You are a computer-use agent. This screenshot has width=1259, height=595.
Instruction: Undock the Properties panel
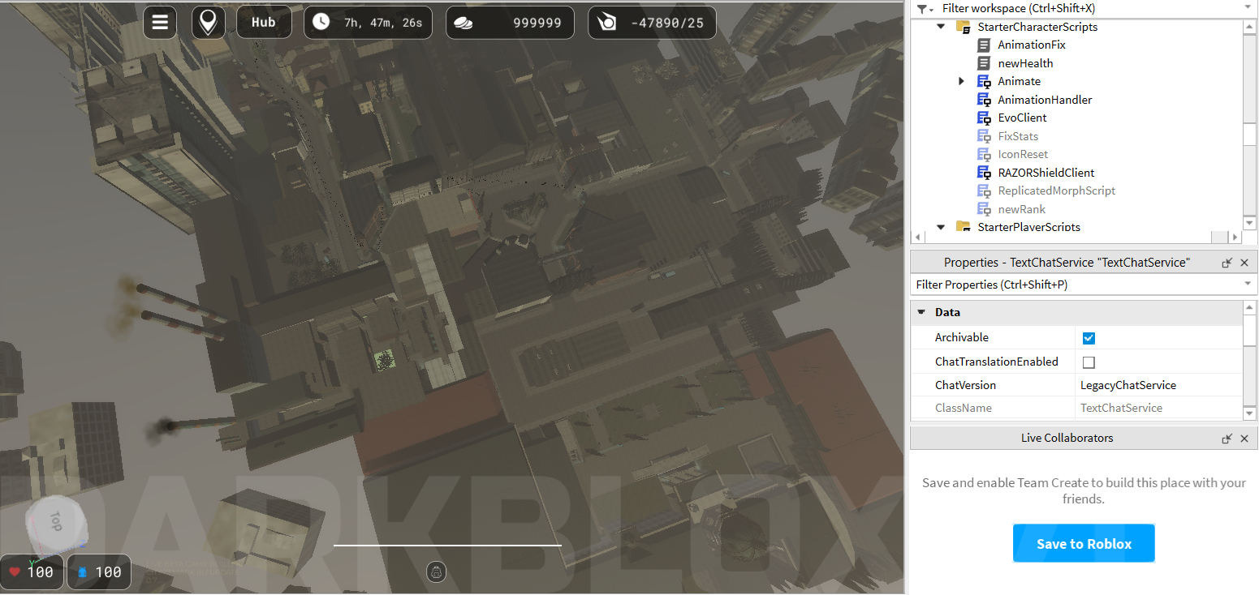click(1227, 263)
